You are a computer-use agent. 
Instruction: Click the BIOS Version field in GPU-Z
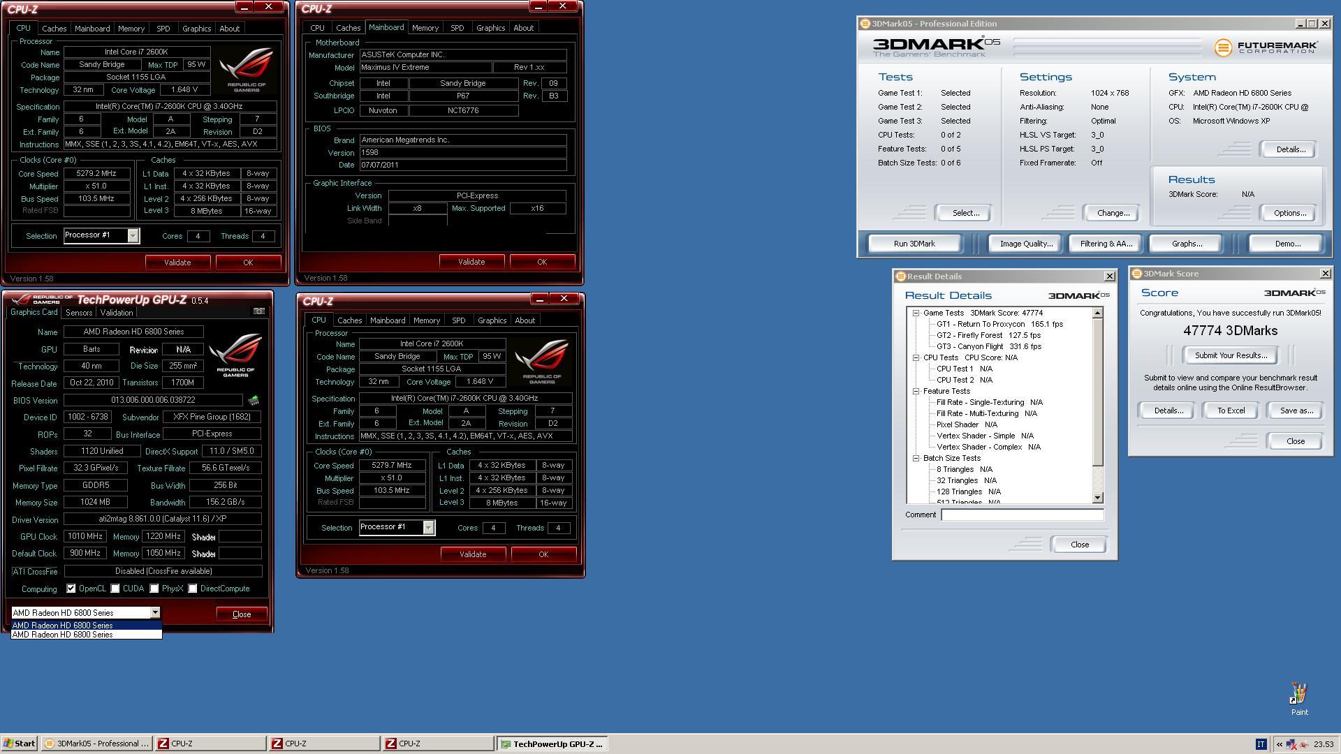(153, 400)
